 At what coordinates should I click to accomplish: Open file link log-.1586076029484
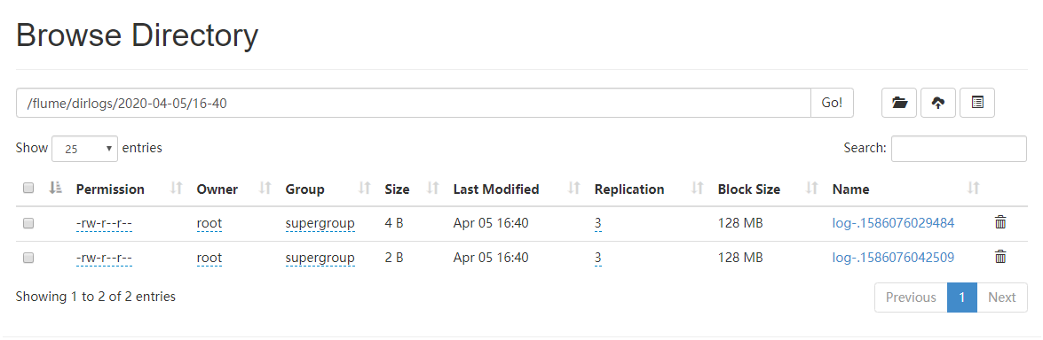(893, 223)
